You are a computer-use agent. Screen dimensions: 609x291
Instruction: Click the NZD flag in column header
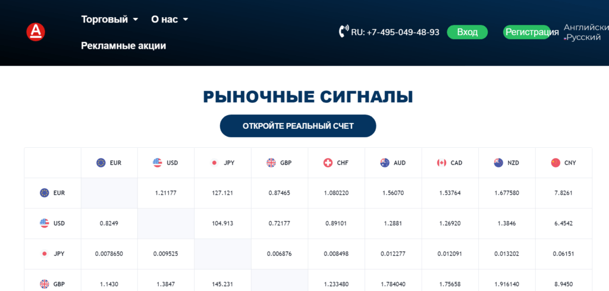click(x=498, y=163)
